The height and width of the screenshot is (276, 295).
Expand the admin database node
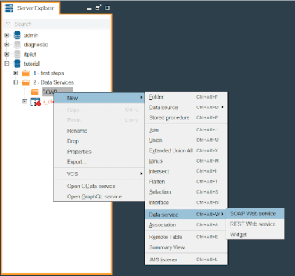click(7, 35)
